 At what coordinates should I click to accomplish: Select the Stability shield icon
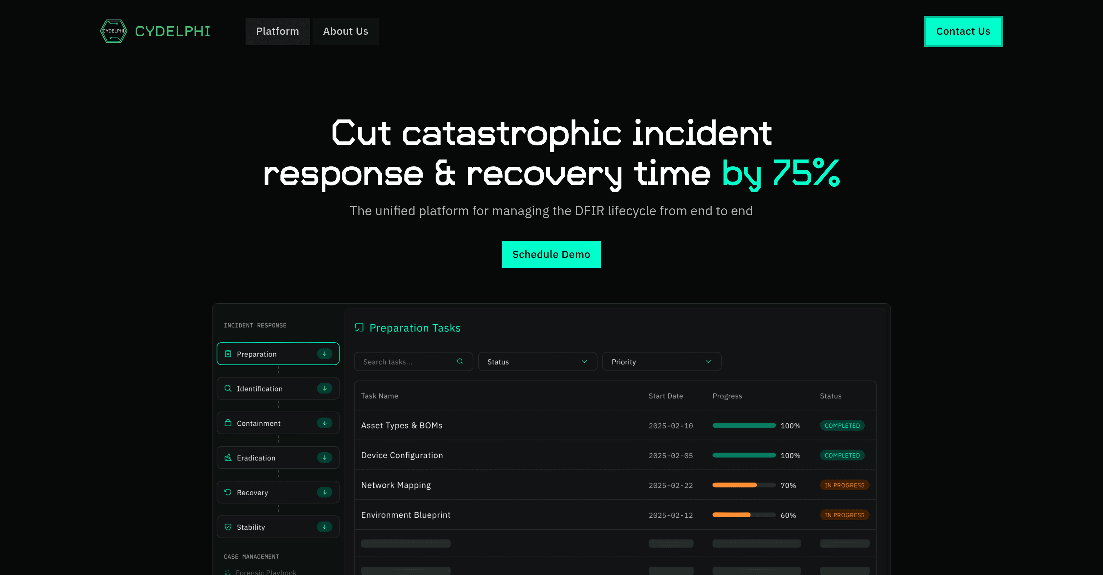tap(228, 527)
